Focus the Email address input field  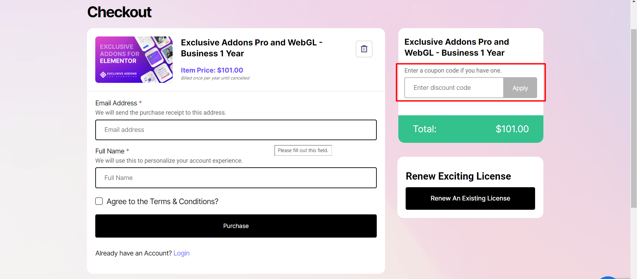(236, 130)
